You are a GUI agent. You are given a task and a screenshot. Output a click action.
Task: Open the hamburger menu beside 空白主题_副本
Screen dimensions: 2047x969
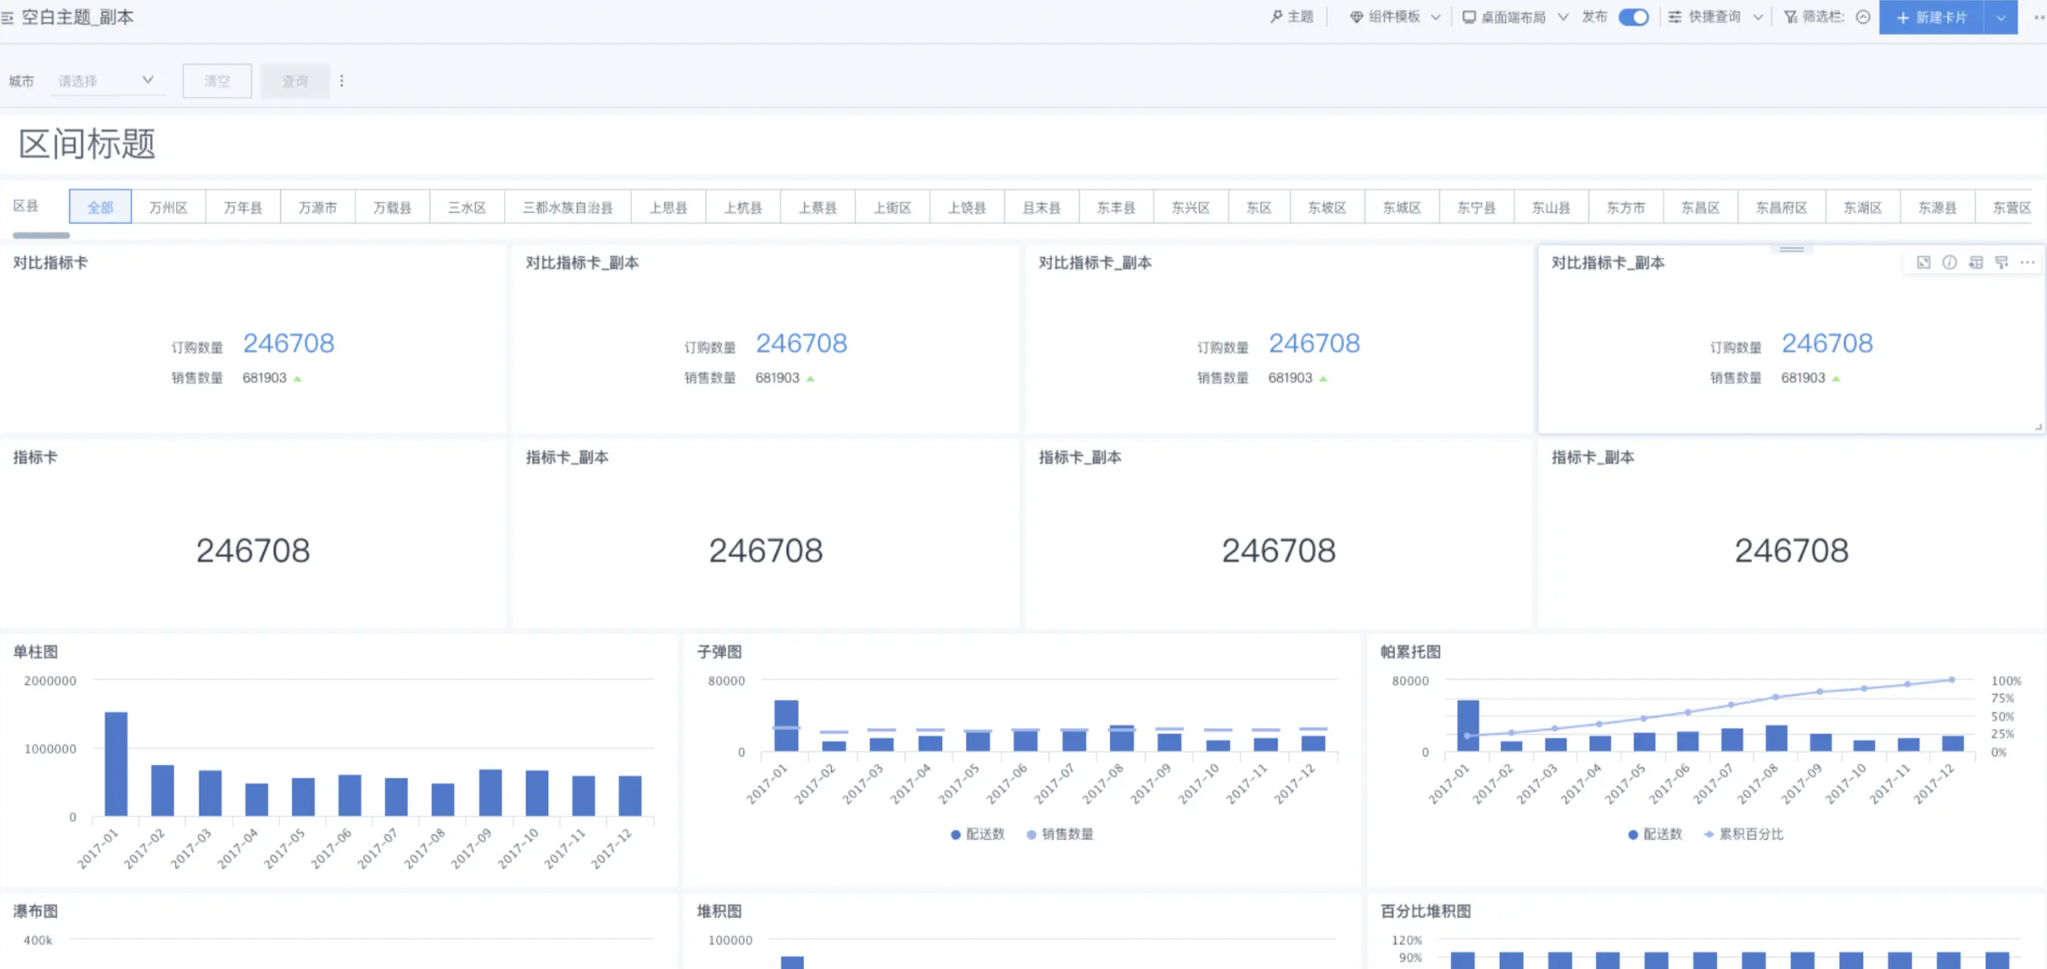[8, 17]
